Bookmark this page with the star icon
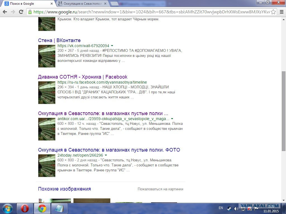 (273, 12)
